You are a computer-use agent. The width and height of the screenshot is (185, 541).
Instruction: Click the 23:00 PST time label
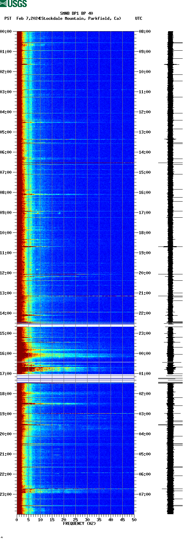6,494
